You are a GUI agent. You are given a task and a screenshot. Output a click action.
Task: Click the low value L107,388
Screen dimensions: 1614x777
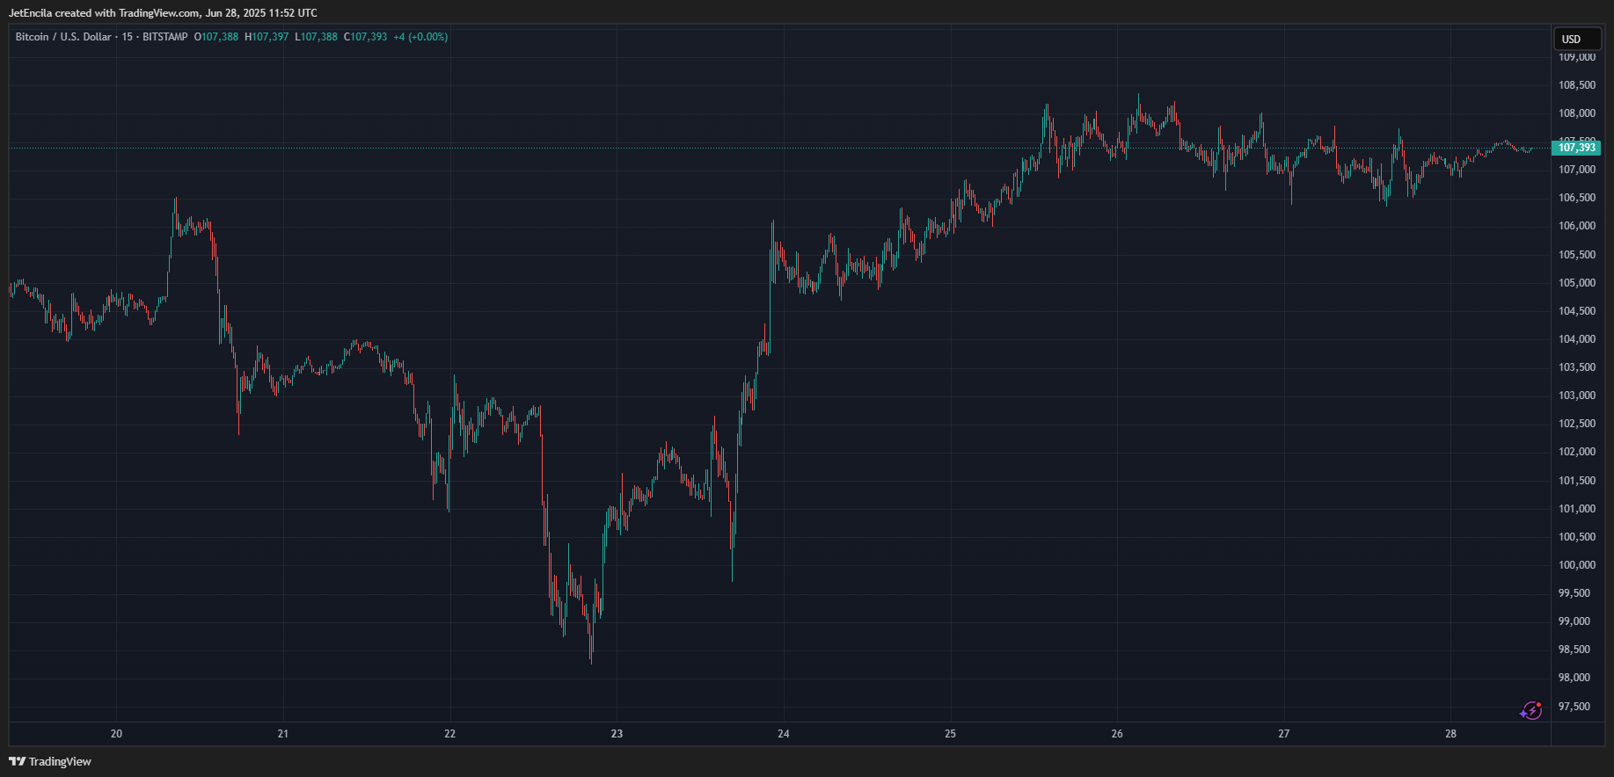(x=316, y=37)
